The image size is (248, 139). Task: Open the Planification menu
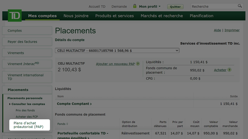click(201, 16)
